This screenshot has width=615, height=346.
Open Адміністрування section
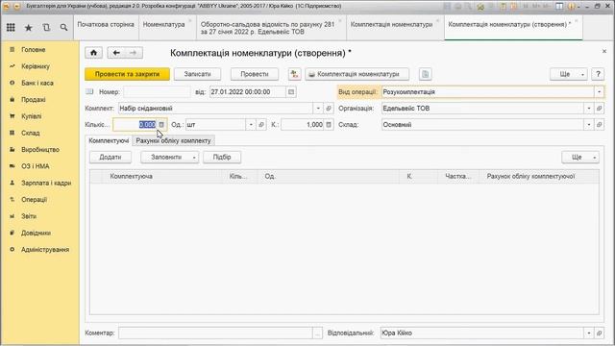39,250
